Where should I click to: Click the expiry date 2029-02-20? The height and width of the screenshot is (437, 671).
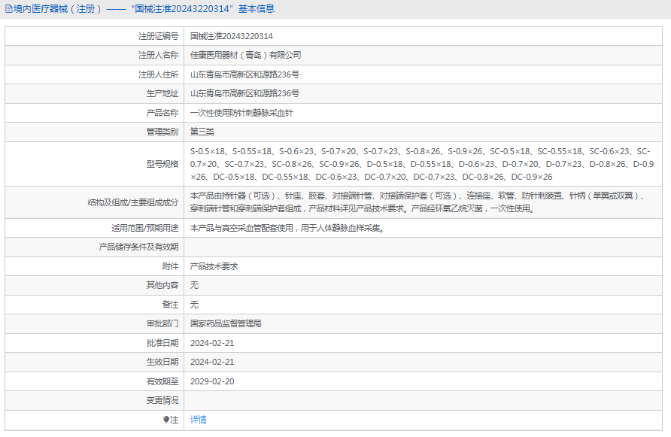pyautogui.click(x=212, y=381)
